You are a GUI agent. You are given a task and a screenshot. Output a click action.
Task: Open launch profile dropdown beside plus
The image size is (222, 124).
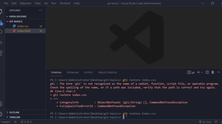(202, 72)
